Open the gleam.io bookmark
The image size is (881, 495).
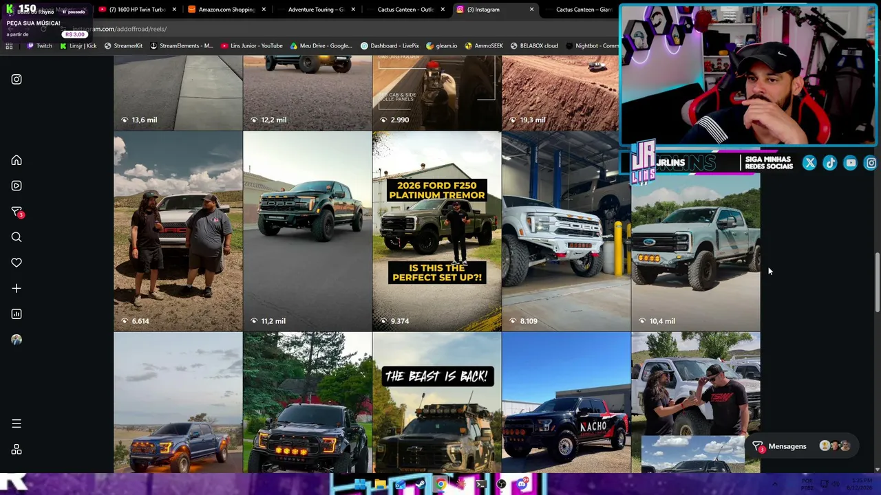pyautogui.click(x=442, y=46)
